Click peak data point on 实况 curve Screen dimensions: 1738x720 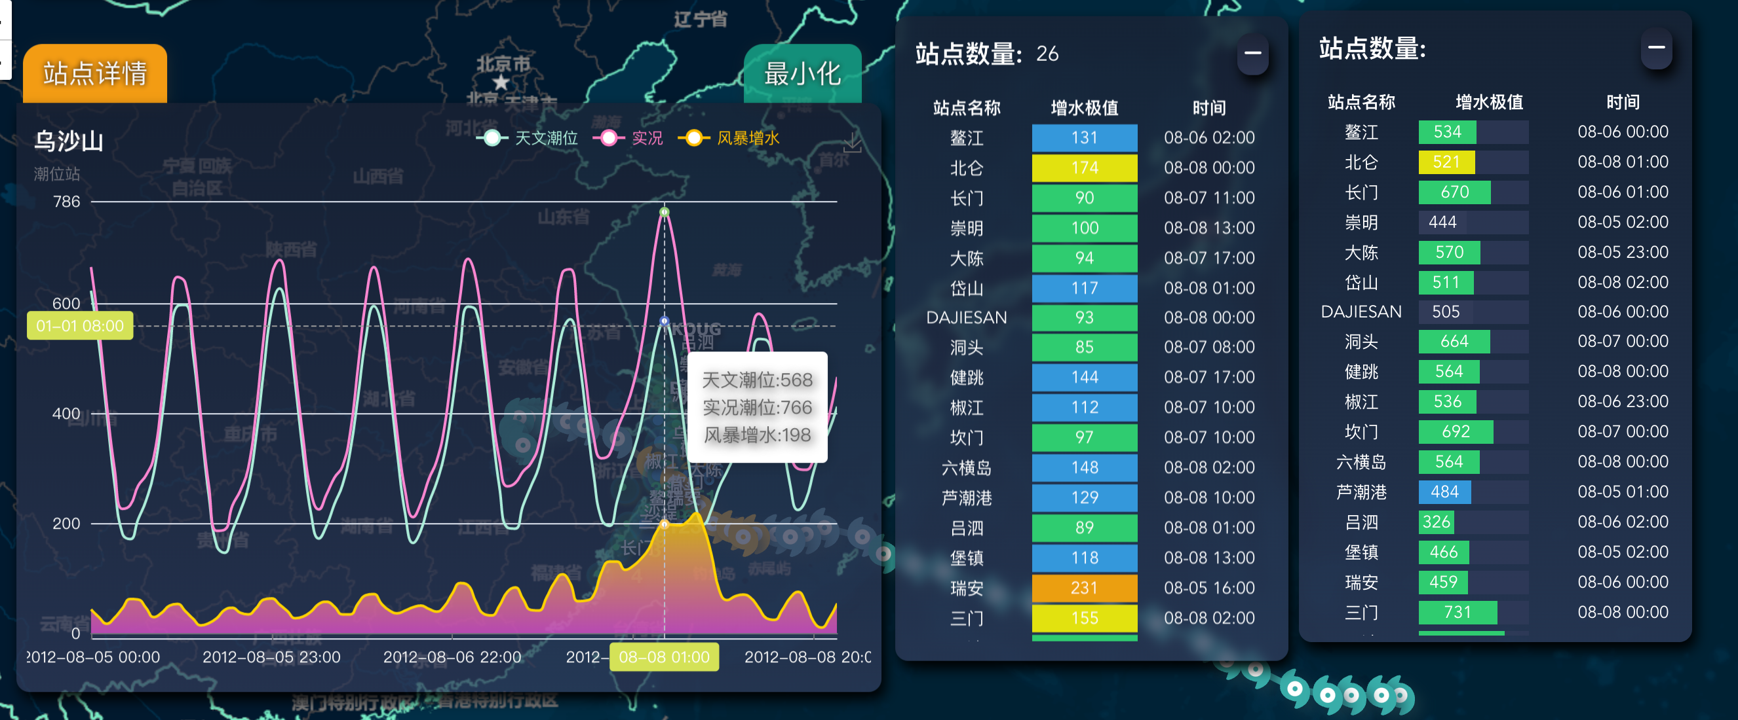tap(664, 212)
